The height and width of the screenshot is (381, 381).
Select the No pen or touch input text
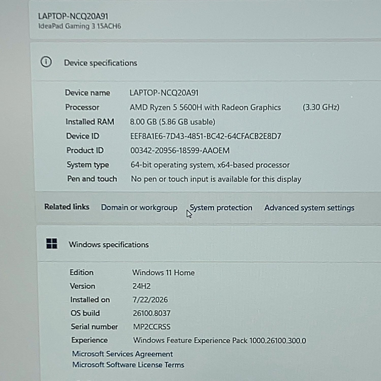(216, 179)
